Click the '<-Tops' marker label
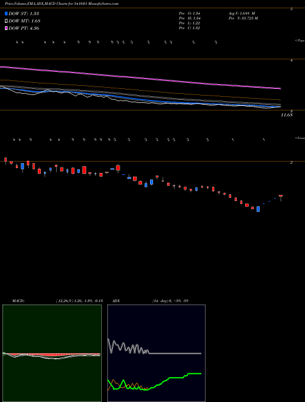This screenshot has width=305, height=402. pyautogui.click(x=300, y=41)
